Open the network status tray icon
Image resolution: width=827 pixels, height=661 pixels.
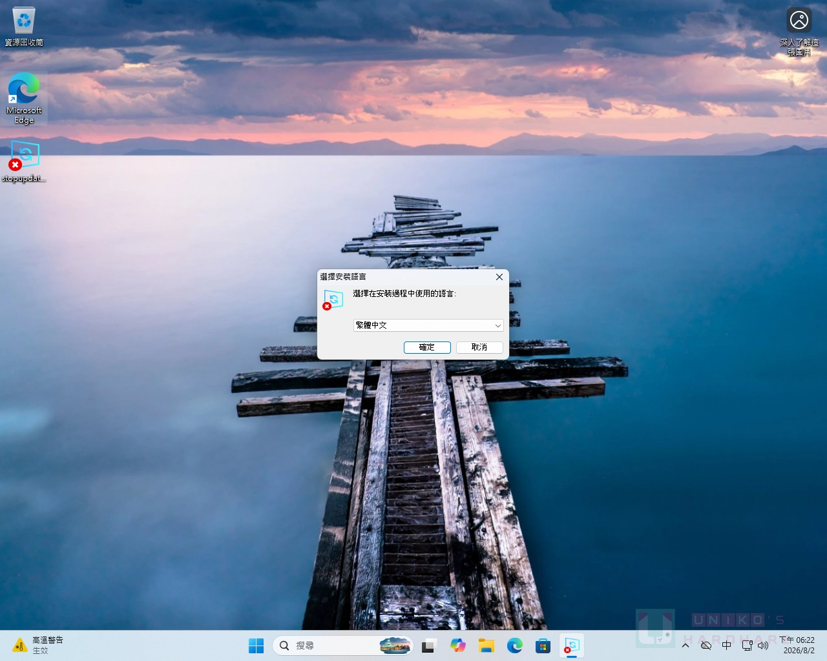[747, 646]
